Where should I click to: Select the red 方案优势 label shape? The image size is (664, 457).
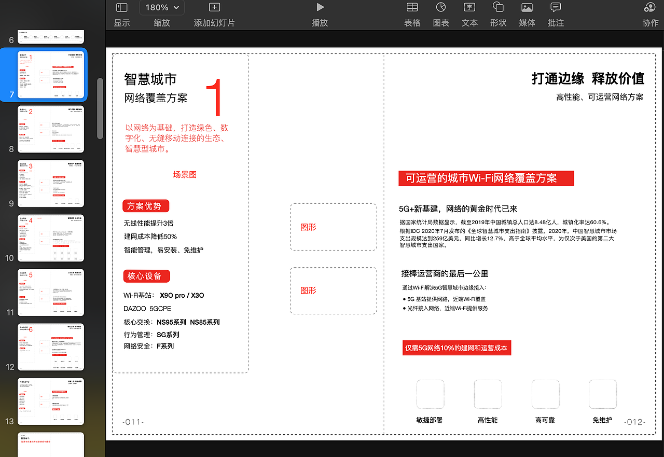click(x=146, y=206)
